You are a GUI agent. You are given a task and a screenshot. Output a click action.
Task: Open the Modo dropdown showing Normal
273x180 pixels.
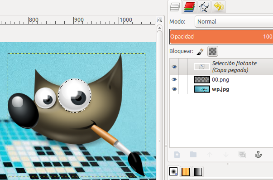pos(234,22)
